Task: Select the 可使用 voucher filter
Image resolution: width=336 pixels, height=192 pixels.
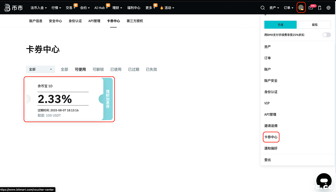Action: (x=80, y=69)
